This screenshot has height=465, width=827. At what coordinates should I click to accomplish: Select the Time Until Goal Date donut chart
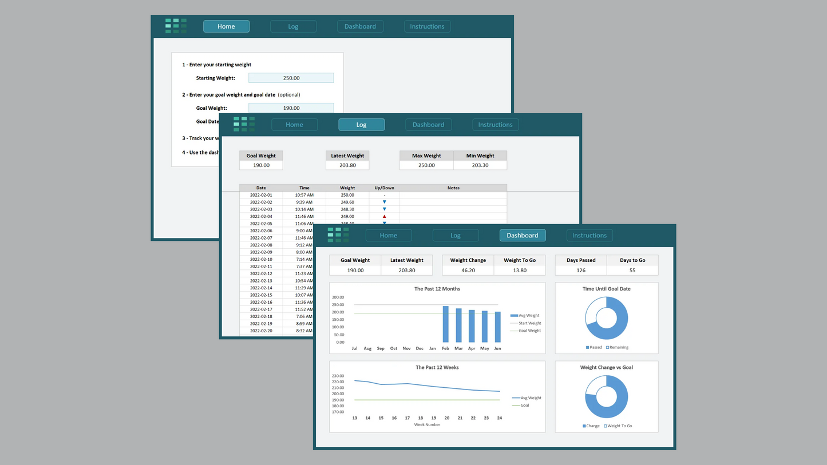[x=606, y=318]
